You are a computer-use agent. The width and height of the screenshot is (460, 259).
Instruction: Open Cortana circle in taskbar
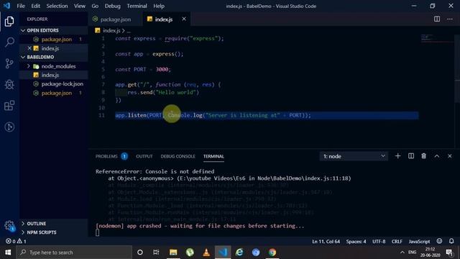pos(140,253)
